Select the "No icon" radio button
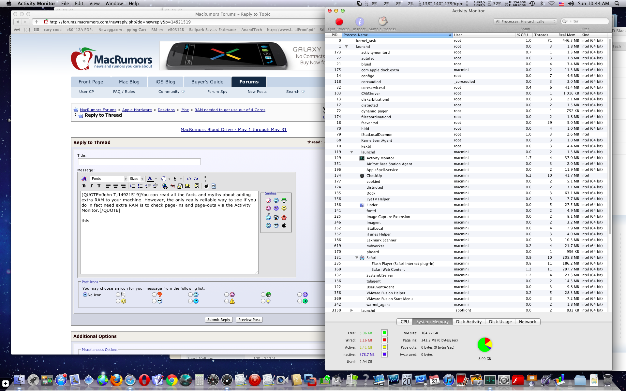This screenshot has height=391, width=626. (85, 295)
